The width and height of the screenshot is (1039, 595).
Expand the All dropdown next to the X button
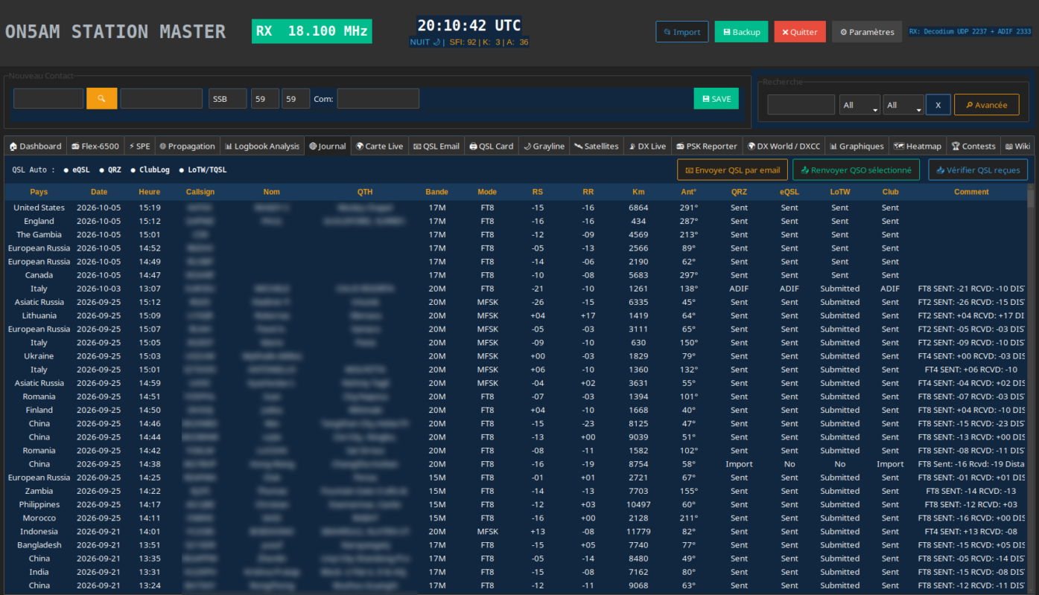pyautogui.click(x=903, y=105)
